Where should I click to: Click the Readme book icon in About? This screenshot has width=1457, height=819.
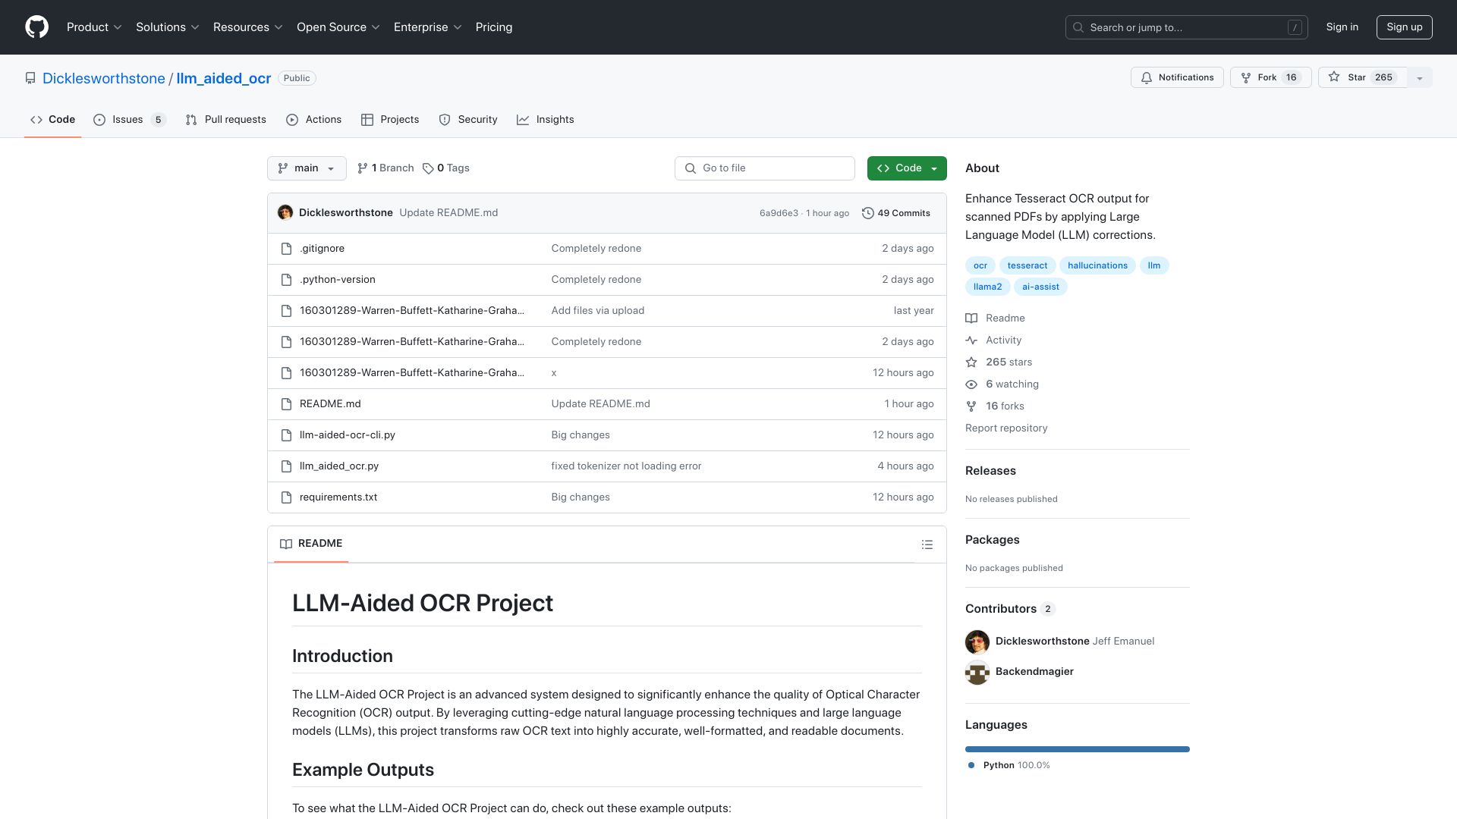pos(971,318)
